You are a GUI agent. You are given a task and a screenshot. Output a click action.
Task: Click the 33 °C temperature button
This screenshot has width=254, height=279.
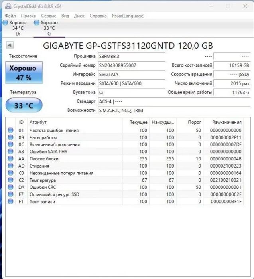tap(24, 105)
